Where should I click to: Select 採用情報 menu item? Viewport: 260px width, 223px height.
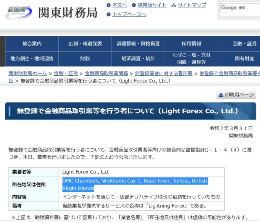coord(191,44)
